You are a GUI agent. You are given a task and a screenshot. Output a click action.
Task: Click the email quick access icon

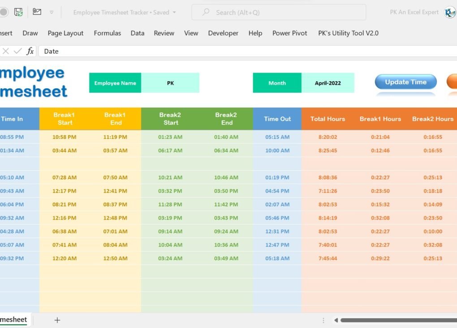(x=37, y=12)
